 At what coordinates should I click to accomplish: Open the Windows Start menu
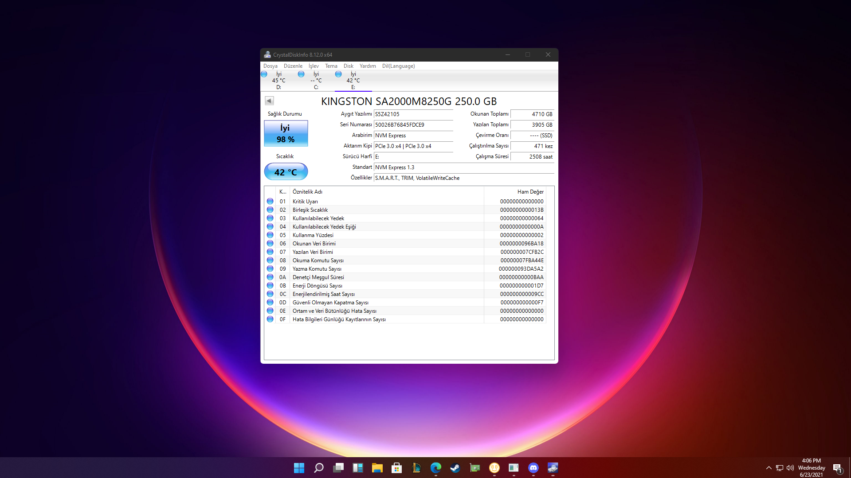[x=299, y=468]
